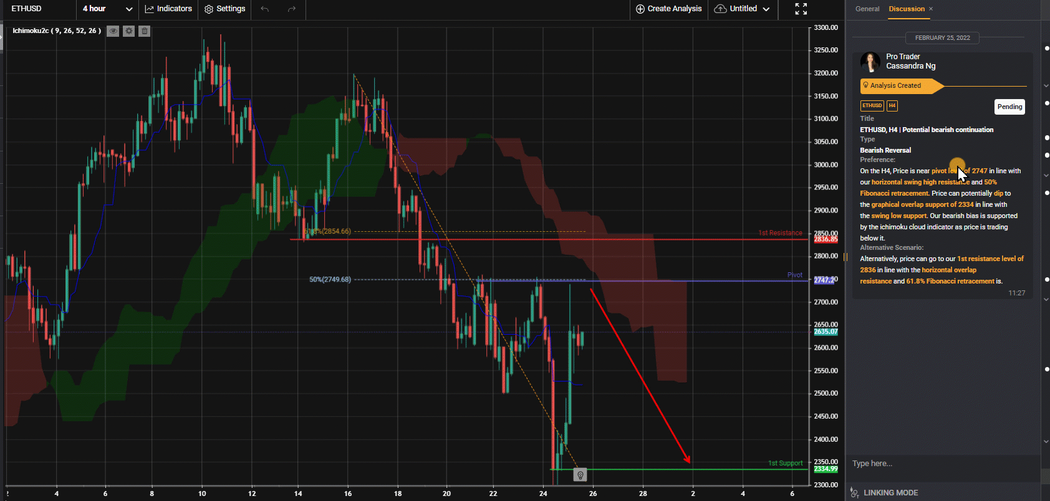This screenshot has height=501, width=1050.
Task: Toggle LINKING MODE
Action: point(890,493)
